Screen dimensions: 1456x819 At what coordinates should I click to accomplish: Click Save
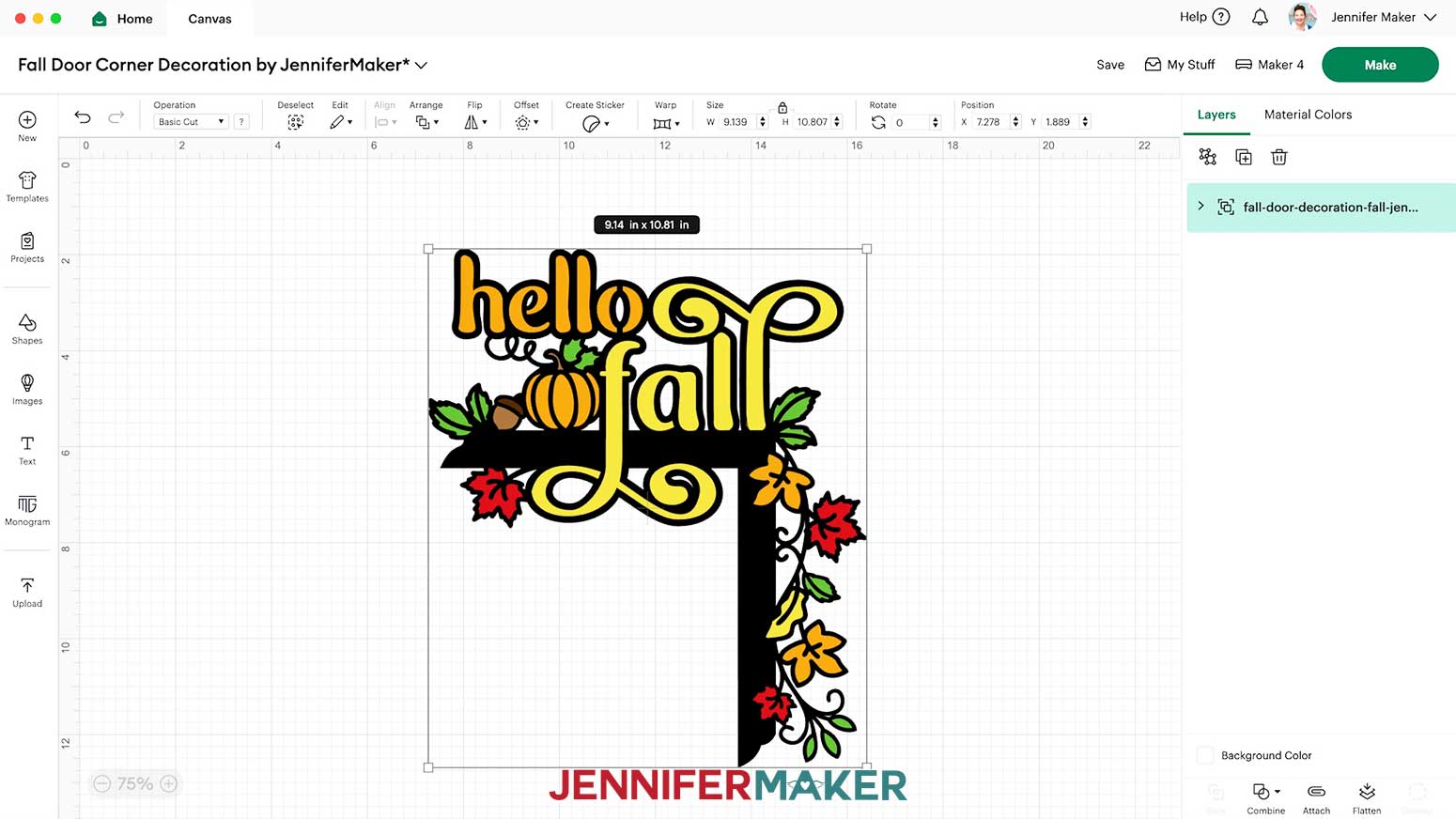point(1110,65)
